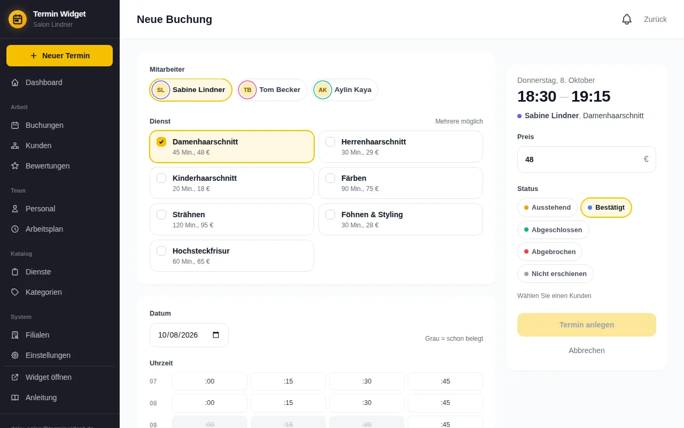
Task: Click the Zurück link in header
Action: pyautogui.click(x=655, y=19)
